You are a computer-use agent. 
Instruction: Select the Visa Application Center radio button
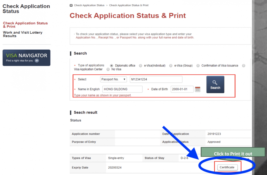tap(244, 66)
